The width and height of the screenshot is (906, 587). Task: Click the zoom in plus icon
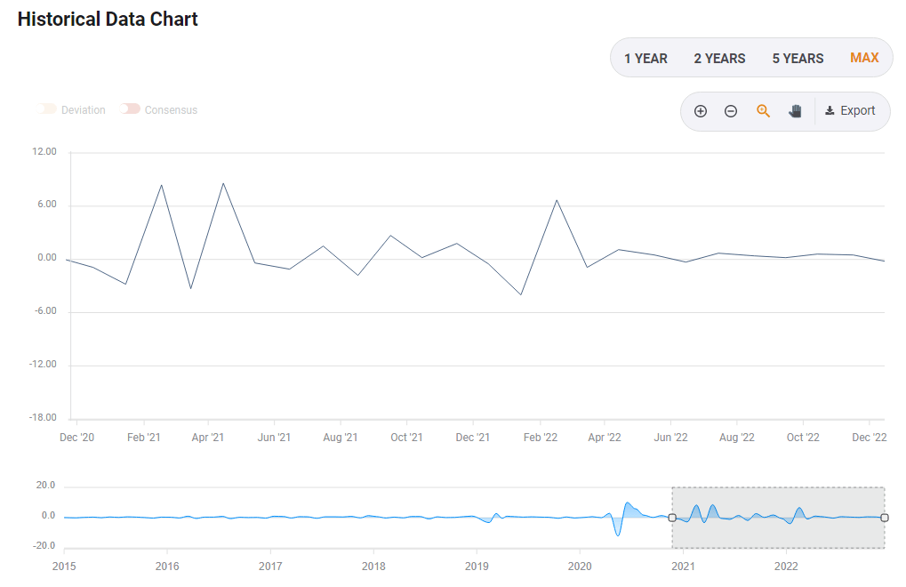pyautogui.click(x=701, y=111)
